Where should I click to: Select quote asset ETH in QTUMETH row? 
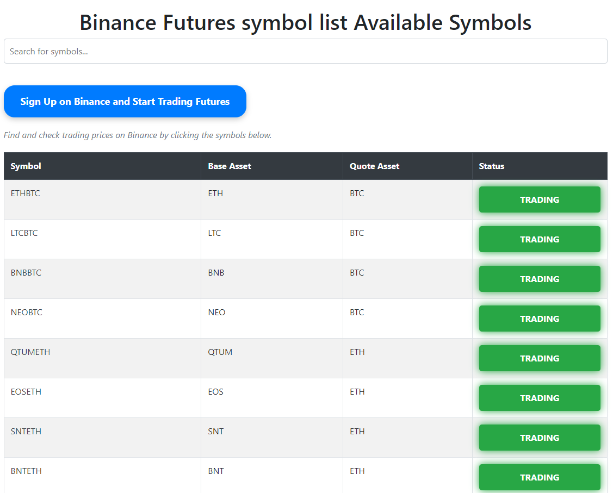point(357,352)
